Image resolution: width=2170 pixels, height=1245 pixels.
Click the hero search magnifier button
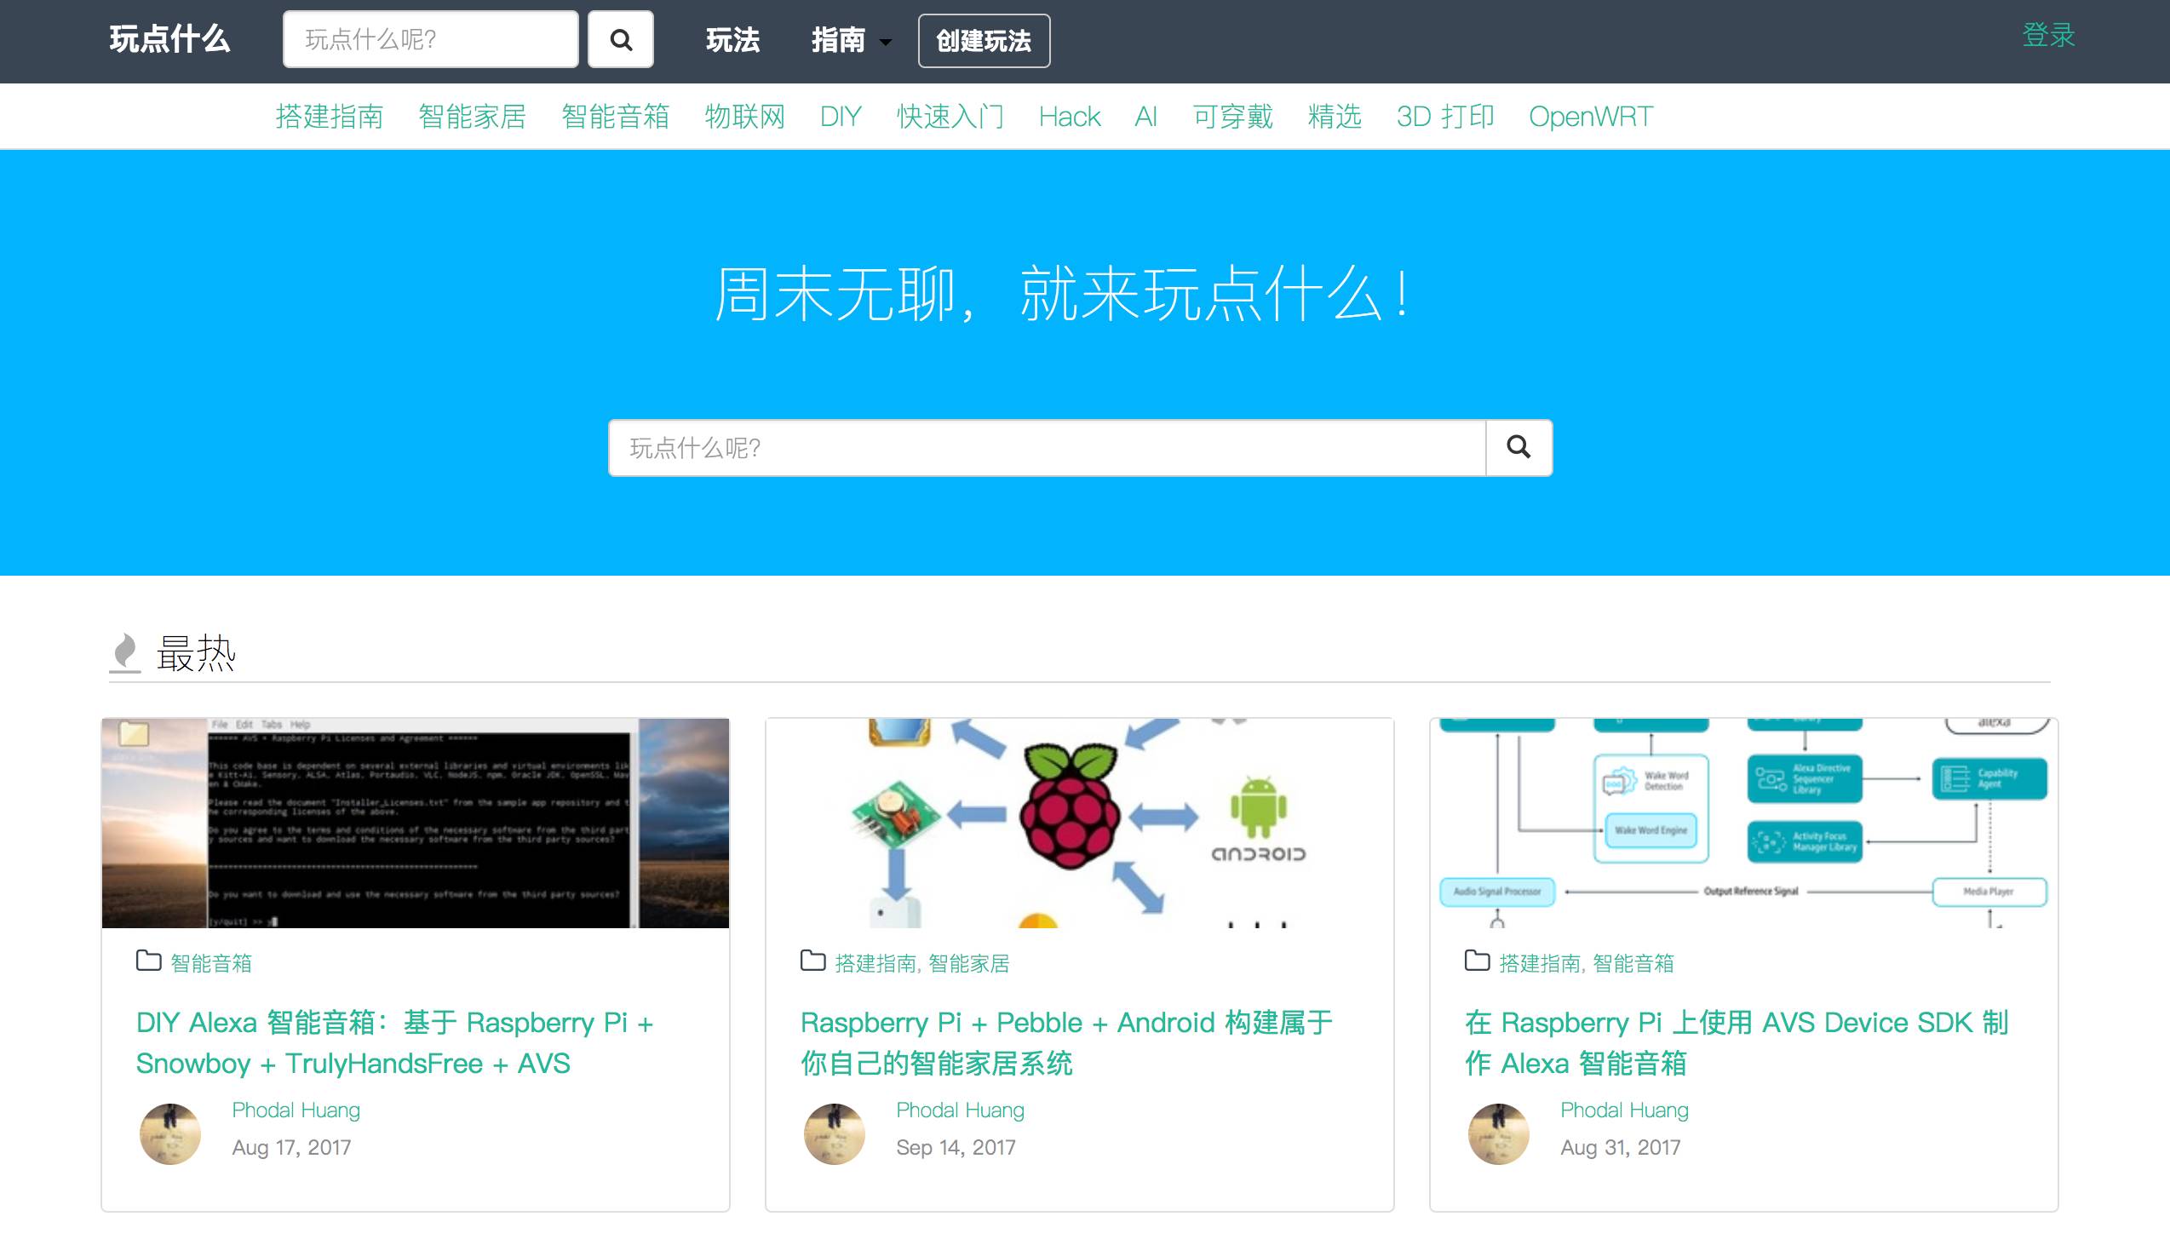pos(1518,447)
